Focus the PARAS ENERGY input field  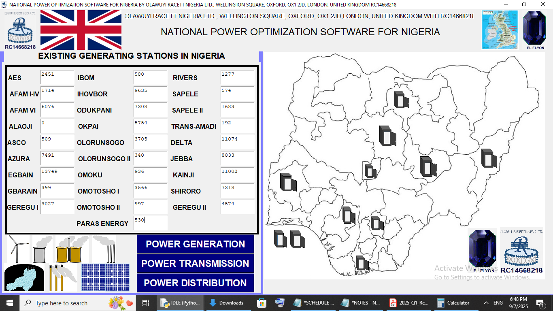click(150, 223)
